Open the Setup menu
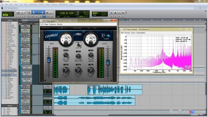 (48, 4)
